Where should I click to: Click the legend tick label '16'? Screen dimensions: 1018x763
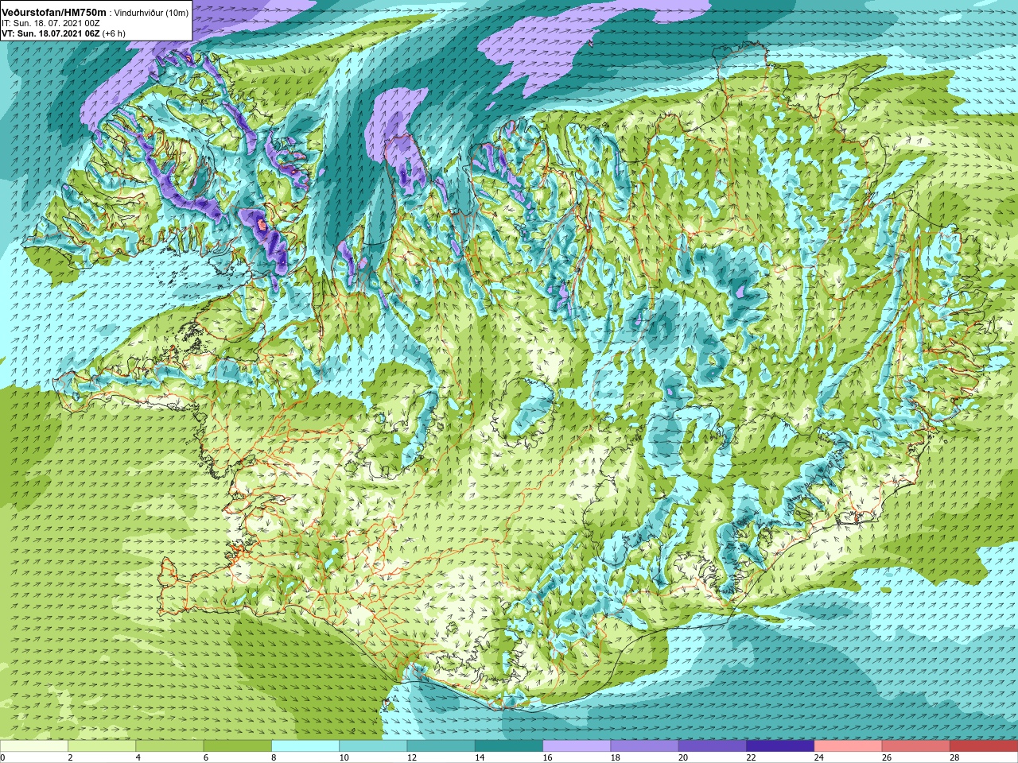click(x=547, y=757)
